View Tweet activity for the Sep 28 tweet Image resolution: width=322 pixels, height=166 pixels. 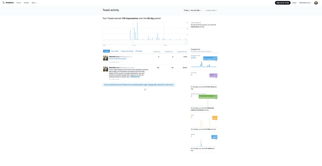(114, 79)
